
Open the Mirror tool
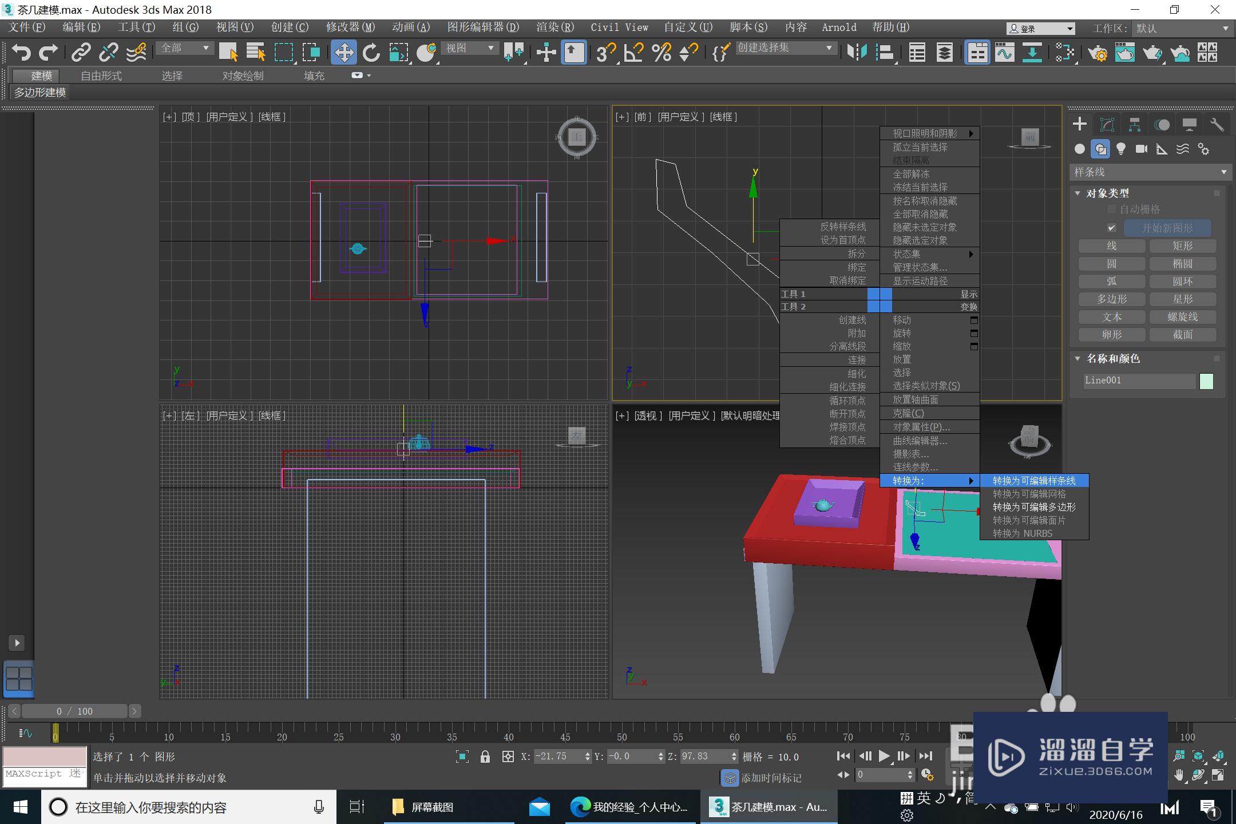pos(857,53)
